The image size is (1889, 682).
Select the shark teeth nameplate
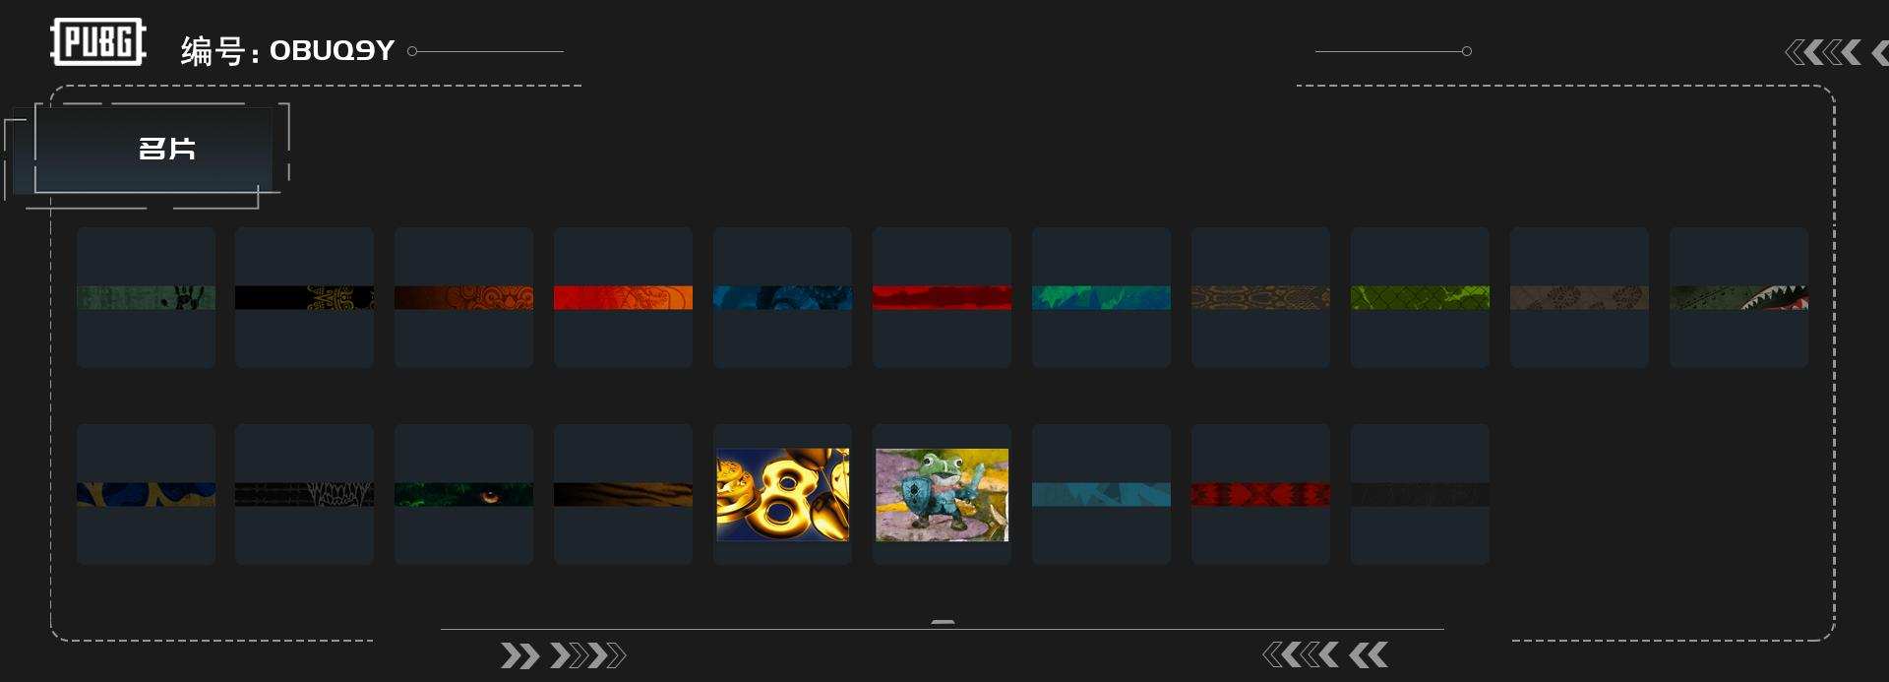[1738, 297]
